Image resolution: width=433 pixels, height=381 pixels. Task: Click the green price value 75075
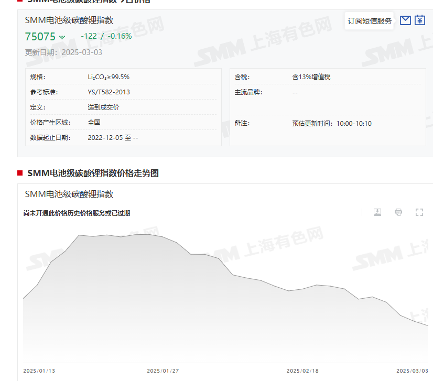pos(38,36)
